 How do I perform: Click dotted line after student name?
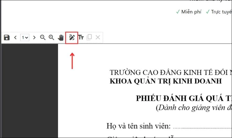[202, 128]
